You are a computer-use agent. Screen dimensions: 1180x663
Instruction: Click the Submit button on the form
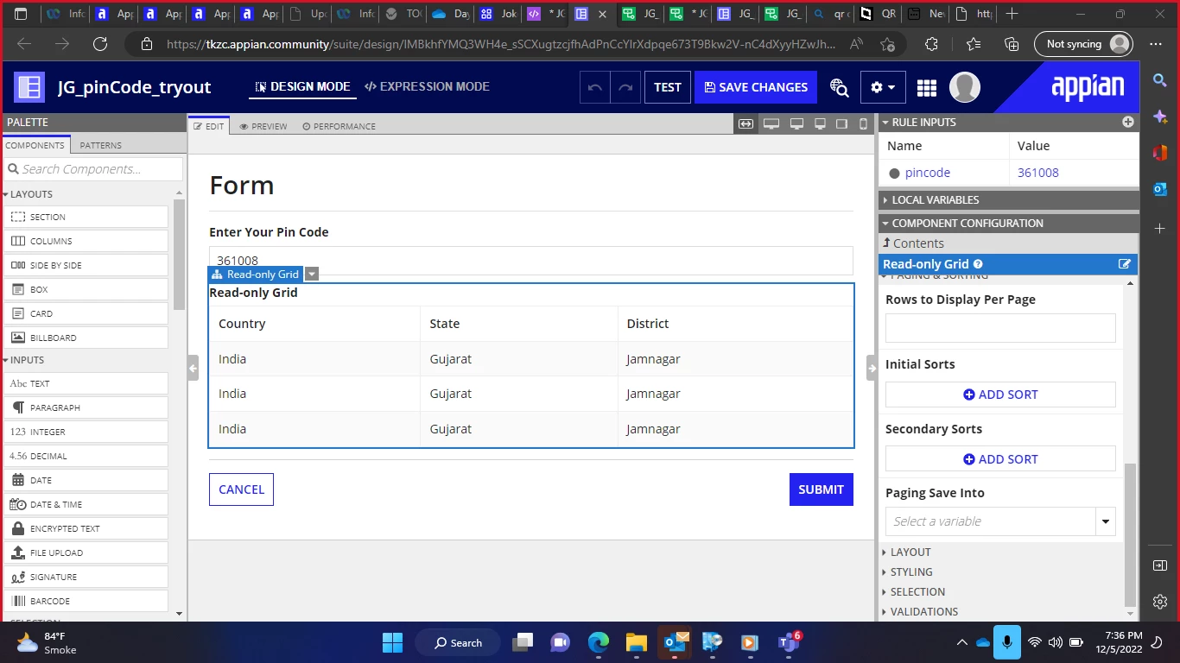(x=821, y=489)
